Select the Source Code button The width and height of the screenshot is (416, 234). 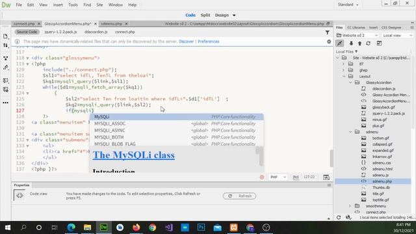[27, 32]
